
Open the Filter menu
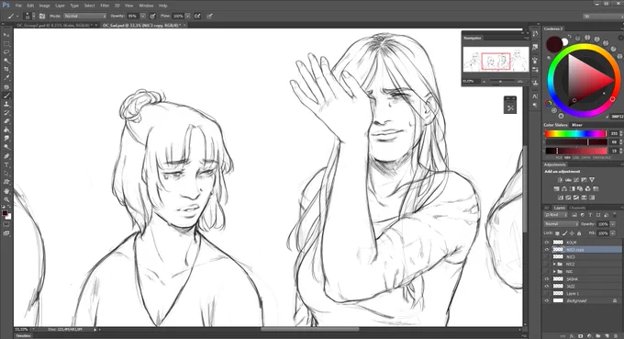click(x=105, y=6)
